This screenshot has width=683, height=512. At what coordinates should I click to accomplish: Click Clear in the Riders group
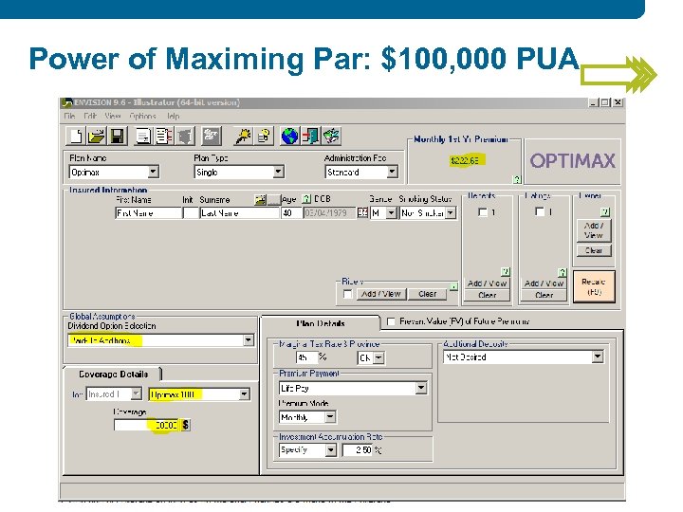(427, 294)
